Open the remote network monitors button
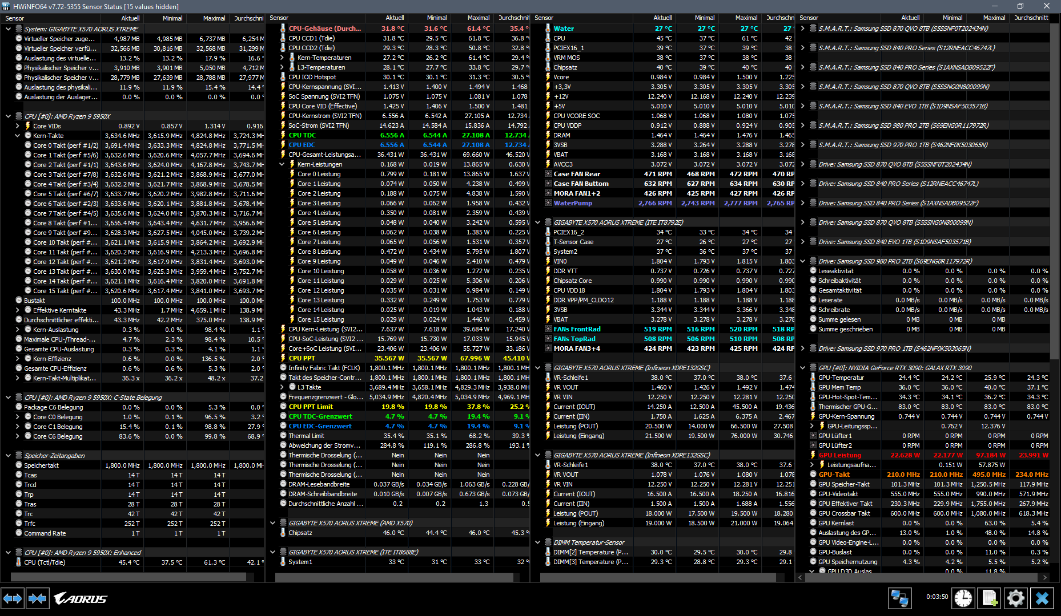The width and height of the screenshot is (1061, 616). [x=900, y=598]
